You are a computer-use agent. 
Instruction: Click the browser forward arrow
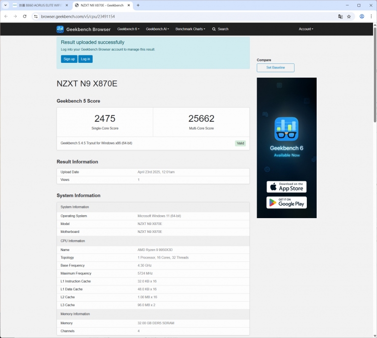(15, 16)
